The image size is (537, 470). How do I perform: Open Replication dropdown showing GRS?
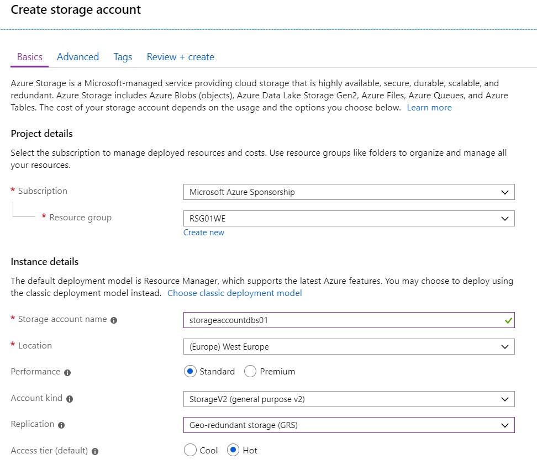click(349, 425)
